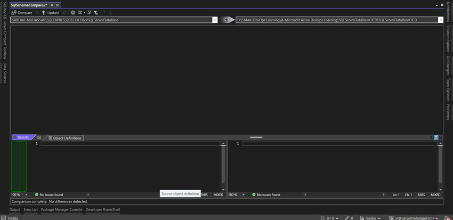Open the Package Manager Console tab
Image resolution: width=453 pixels, height=220 pixels.
61,209
